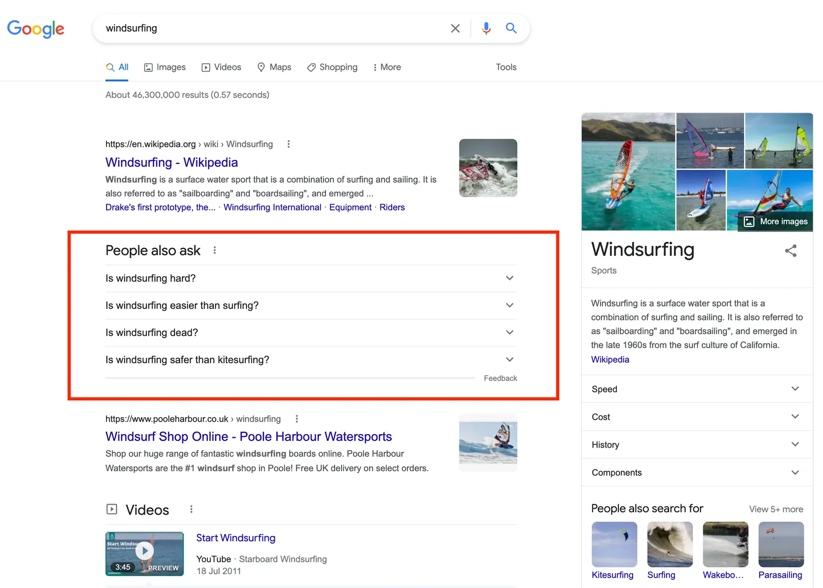
Task: Expand the Cost section in knowledge panel
Action: tap(697, 417)
